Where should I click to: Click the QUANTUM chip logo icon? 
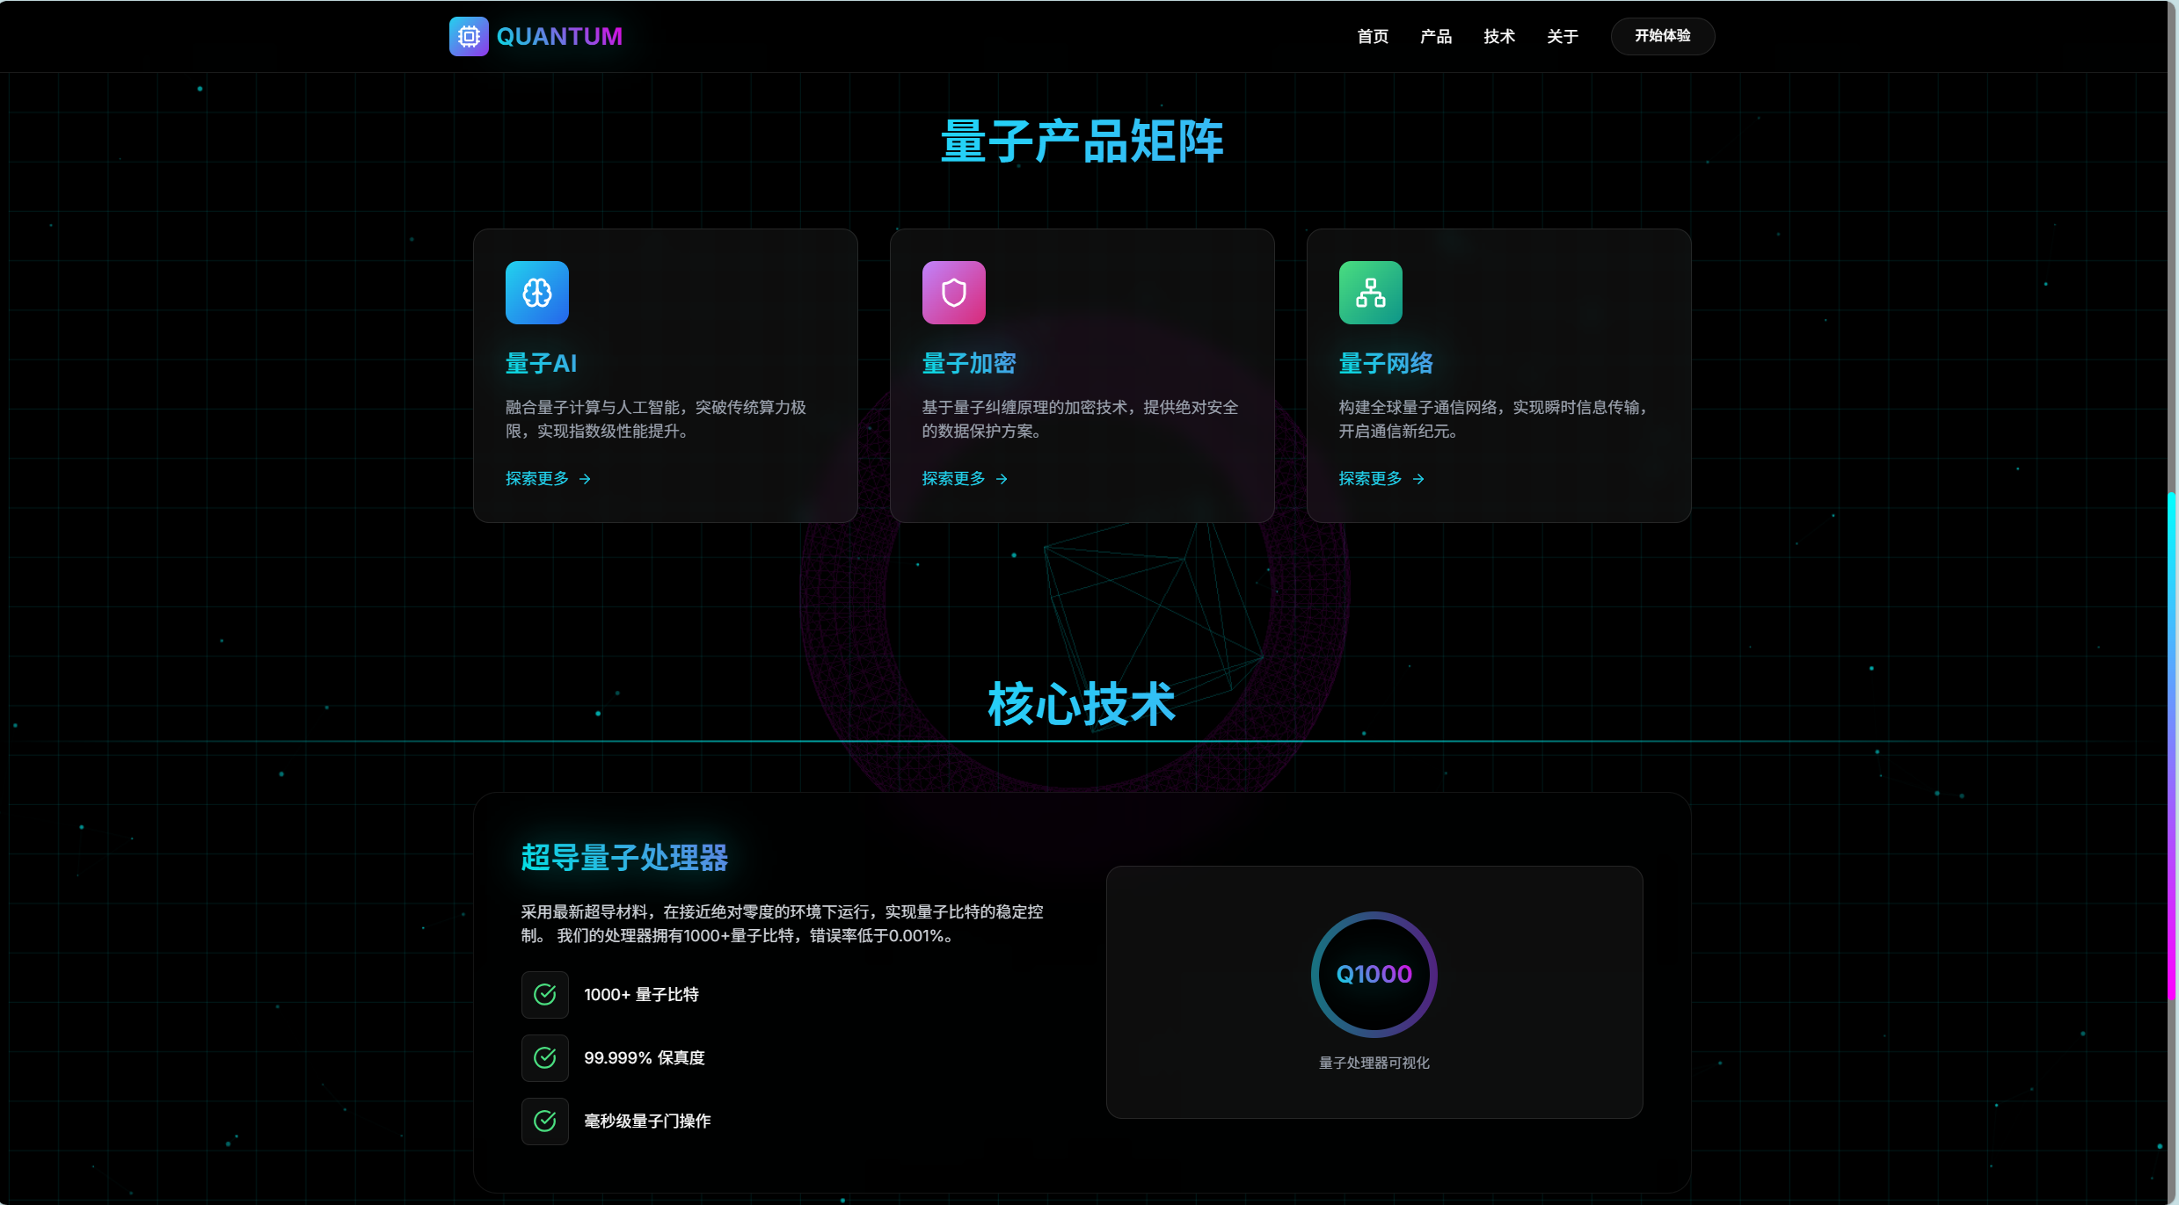pyautogui.click(x=469, y=36)
